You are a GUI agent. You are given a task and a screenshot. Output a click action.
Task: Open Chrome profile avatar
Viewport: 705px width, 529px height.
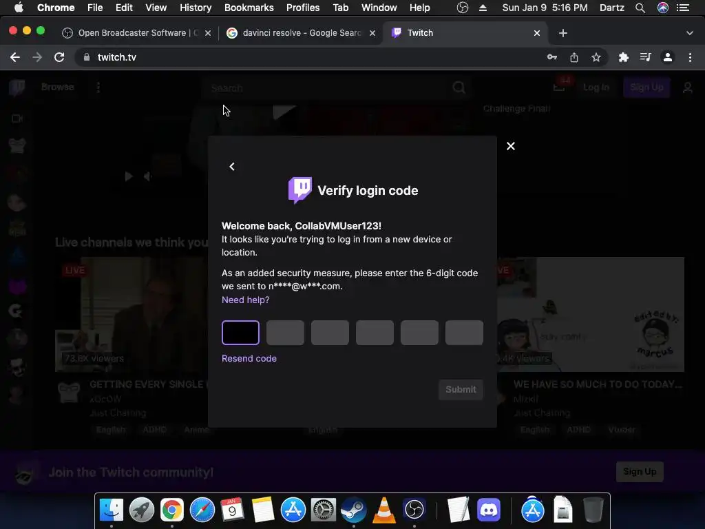(668, 57)
